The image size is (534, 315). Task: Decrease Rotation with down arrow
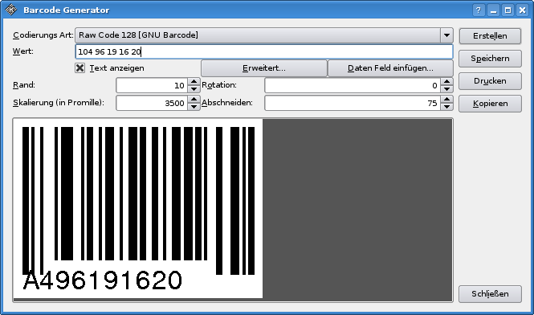tap(446, 88)
